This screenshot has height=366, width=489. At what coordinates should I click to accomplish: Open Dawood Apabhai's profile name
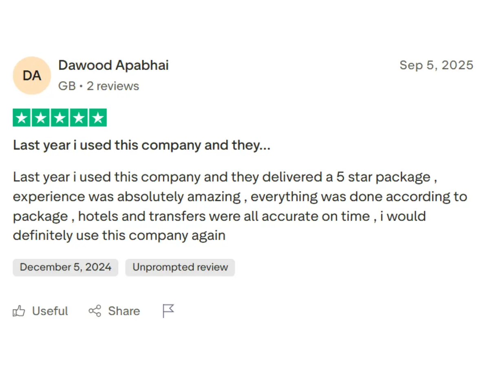point(113,65)
